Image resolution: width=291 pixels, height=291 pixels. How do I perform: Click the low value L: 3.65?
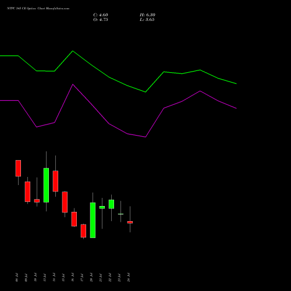(147, 20)
